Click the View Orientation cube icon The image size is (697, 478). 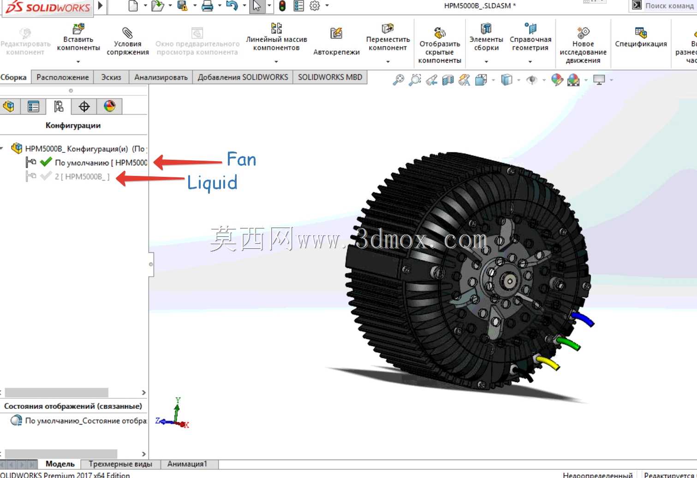click(481, 80)
